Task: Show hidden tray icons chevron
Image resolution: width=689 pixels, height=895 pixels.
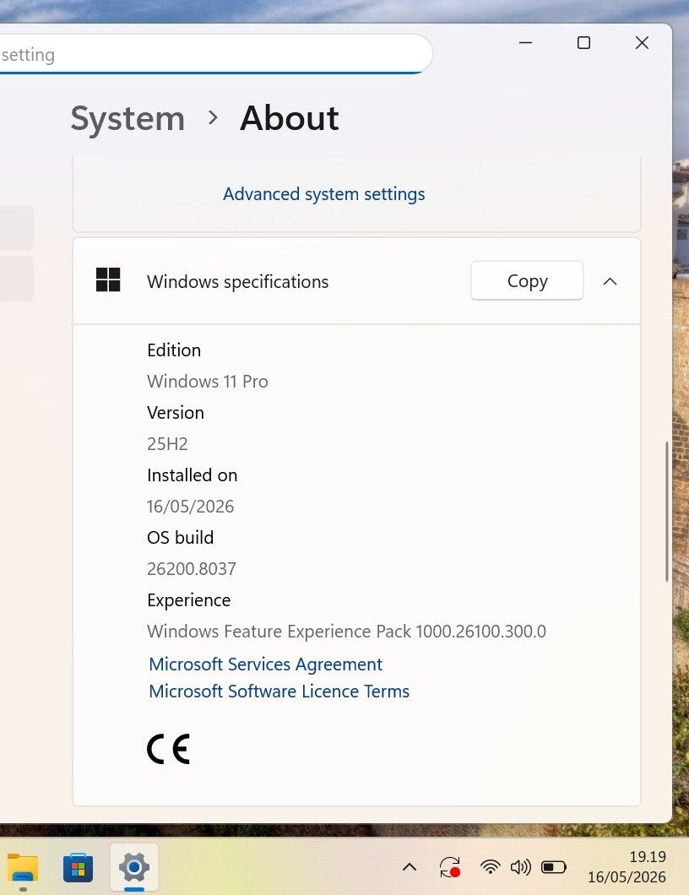Action: 410,868
